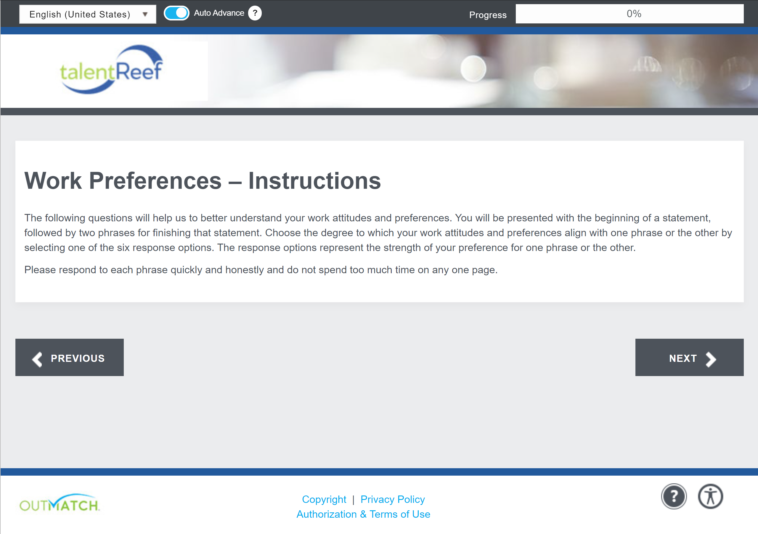This screenshot has width=758, height=534.
Task: Go to the Next page
Action: 689,358
